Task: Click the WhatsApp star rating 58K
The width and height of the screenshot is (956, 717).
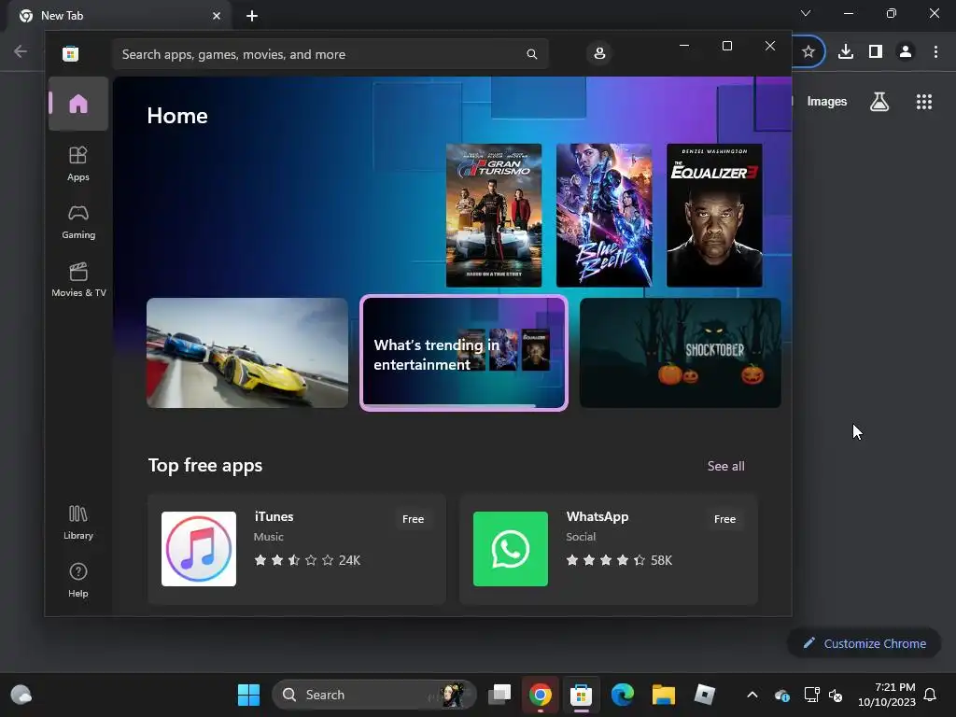Action: (x=620, y=560)
